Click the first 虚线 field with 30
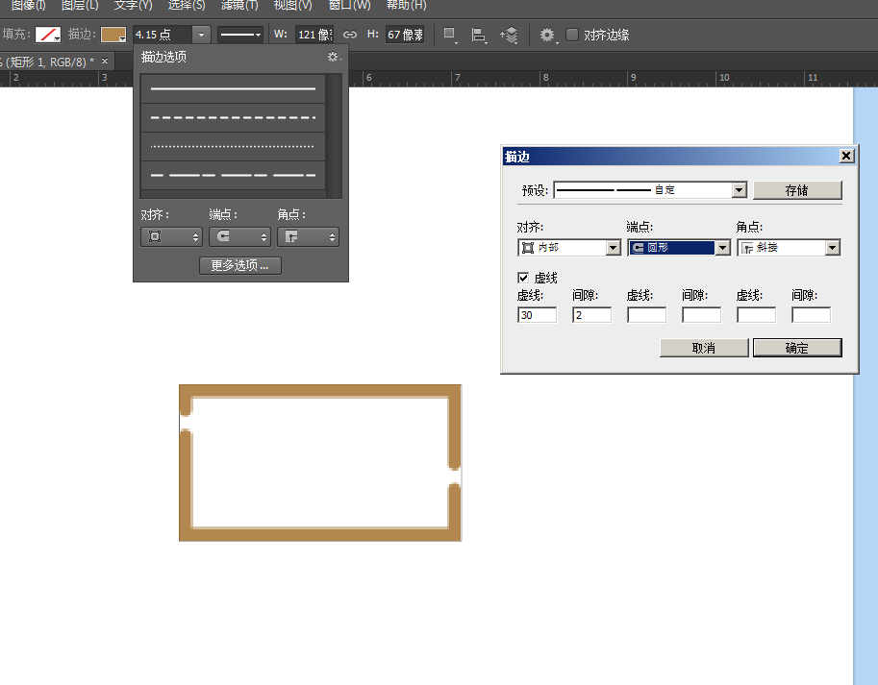 click(537, 315)
